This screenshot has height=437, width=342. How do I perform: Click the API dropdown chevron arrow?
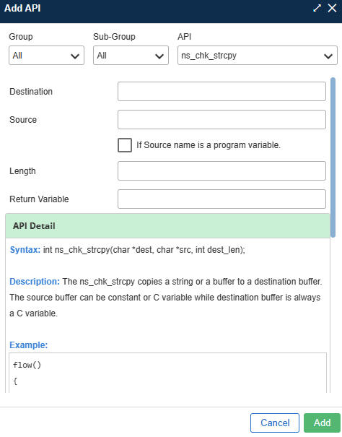[x=328, y=56]
